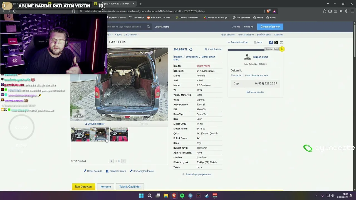Screen dimensions: 356x200
Task: Open Wheel of Names bookmark
Action: pos(217,17)
